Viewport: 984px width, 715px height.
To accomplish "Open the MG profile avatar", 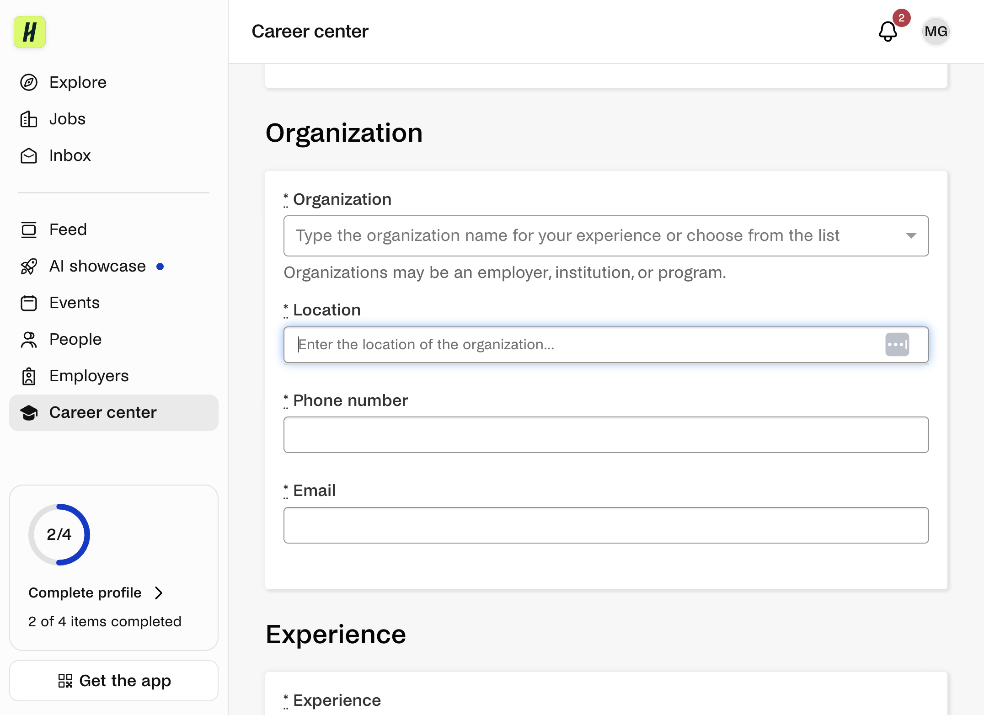I will pyautogui.click(x=936, y=32).
